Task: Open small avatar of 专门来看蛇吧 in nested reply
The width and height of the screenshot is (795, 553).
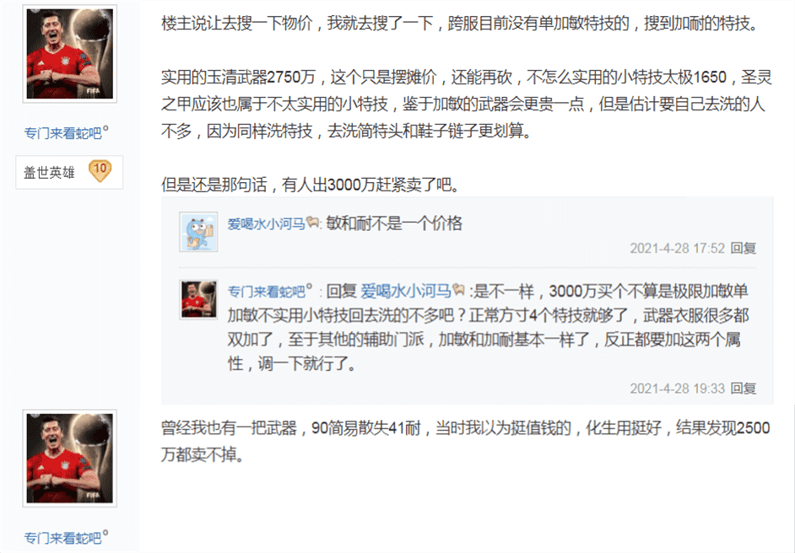Action: (x=199, y=300)
